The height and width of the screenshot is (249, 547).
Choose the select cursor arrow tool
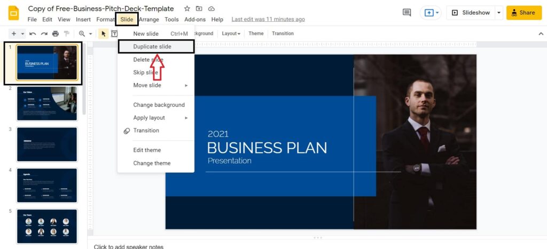(103, 34)
